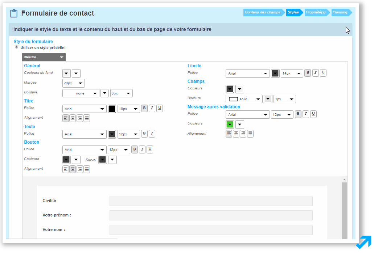Screen dimensions: 374x253
Task: Change Texte font color swatch
Action: click(112, 134)
